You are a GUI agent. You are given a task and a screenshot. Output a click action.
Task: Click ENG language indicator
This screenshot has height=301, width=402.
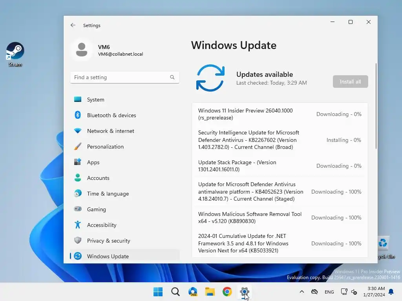tap(329, 292)
